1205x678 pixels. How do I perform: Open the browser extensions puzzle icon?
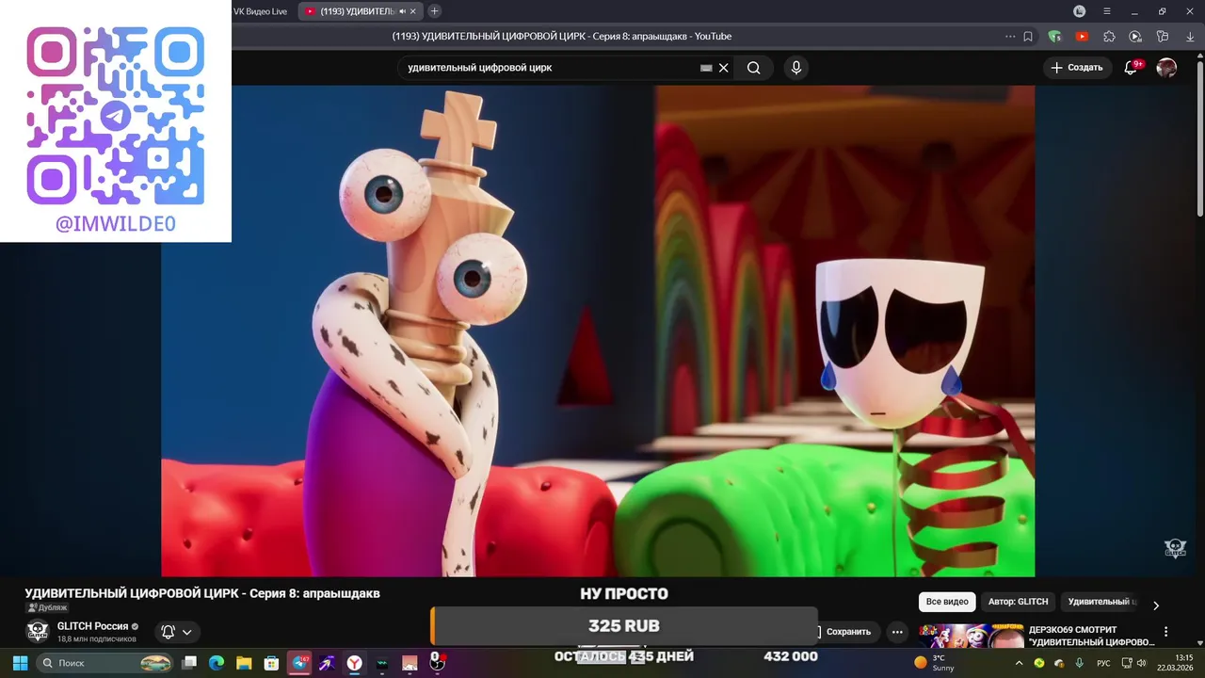coord(1109,37)
